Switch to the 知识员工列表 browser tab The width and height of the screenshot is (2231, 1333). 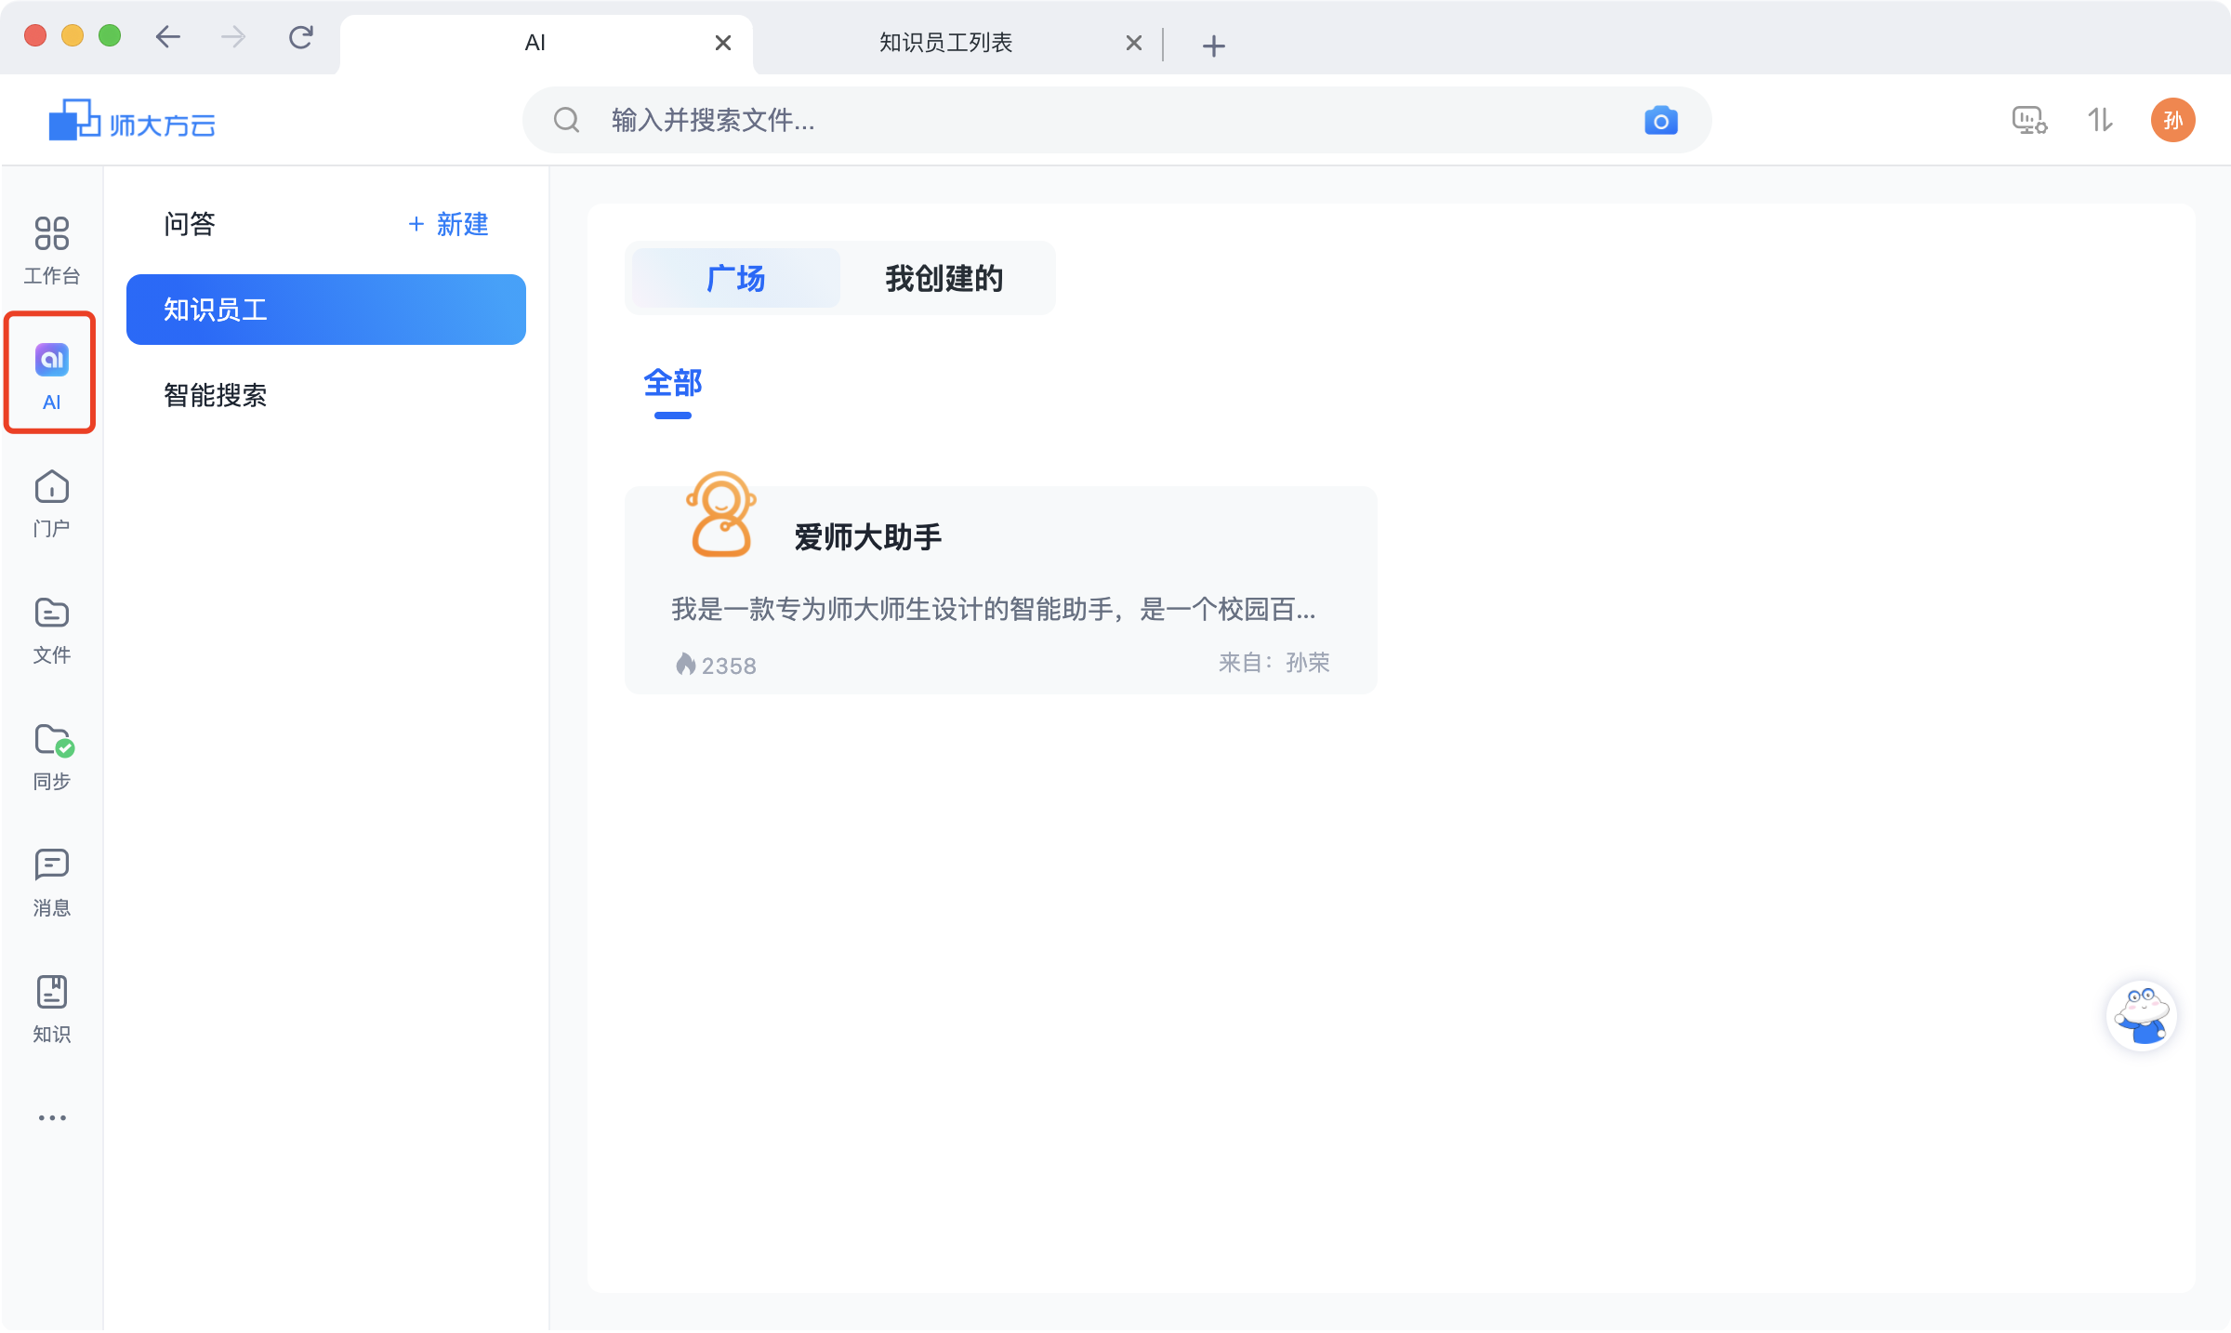[945, 43]
